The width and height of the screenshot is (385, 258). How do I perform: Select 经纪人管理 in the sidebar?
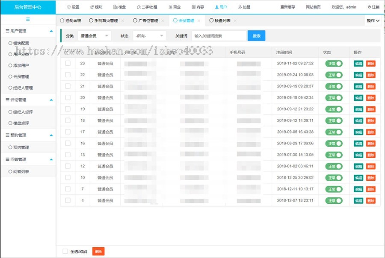click(23, 88)
